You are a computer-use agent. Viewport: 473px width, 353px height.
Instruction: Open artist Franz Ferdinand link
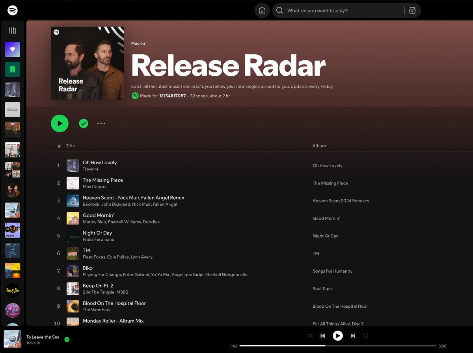(x=99, y=240)
